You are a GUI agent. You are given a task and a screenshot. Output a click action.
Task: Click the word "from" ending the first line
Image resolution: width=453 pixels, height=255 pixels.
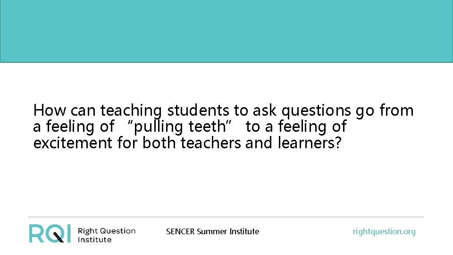[x=396, y=110]
